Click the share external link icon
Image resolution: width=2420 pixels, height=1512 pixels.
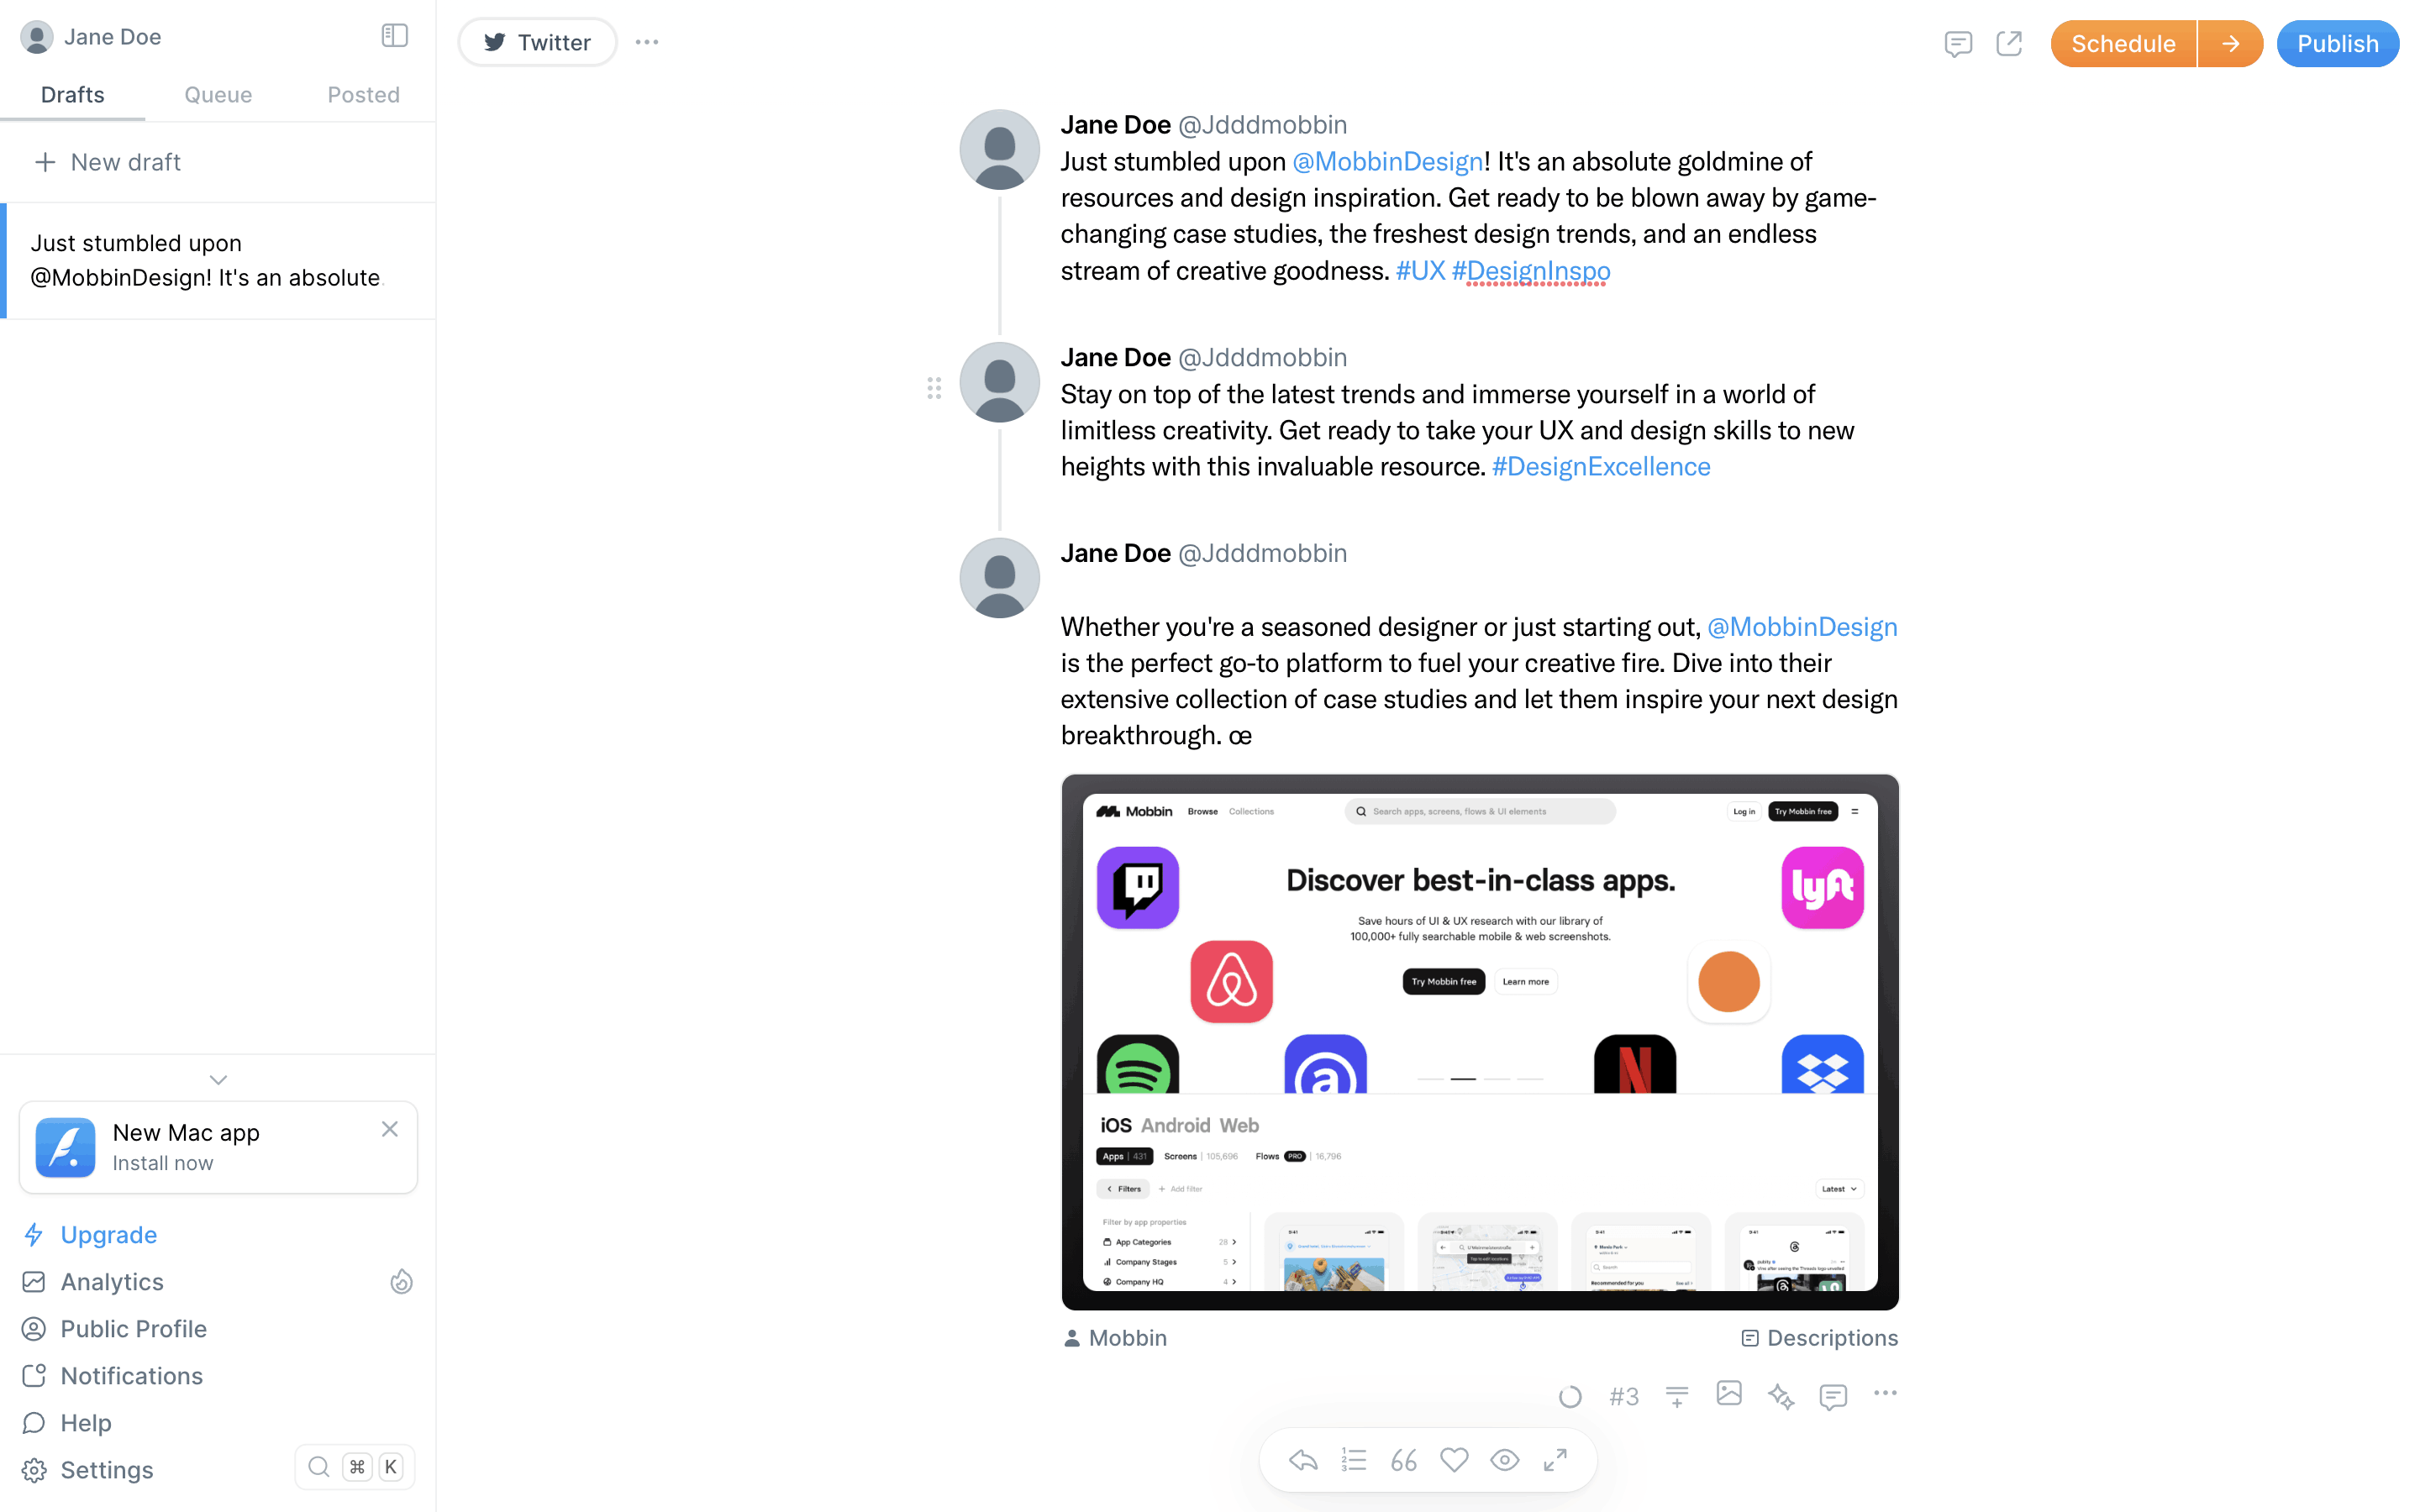[2009, 44]
